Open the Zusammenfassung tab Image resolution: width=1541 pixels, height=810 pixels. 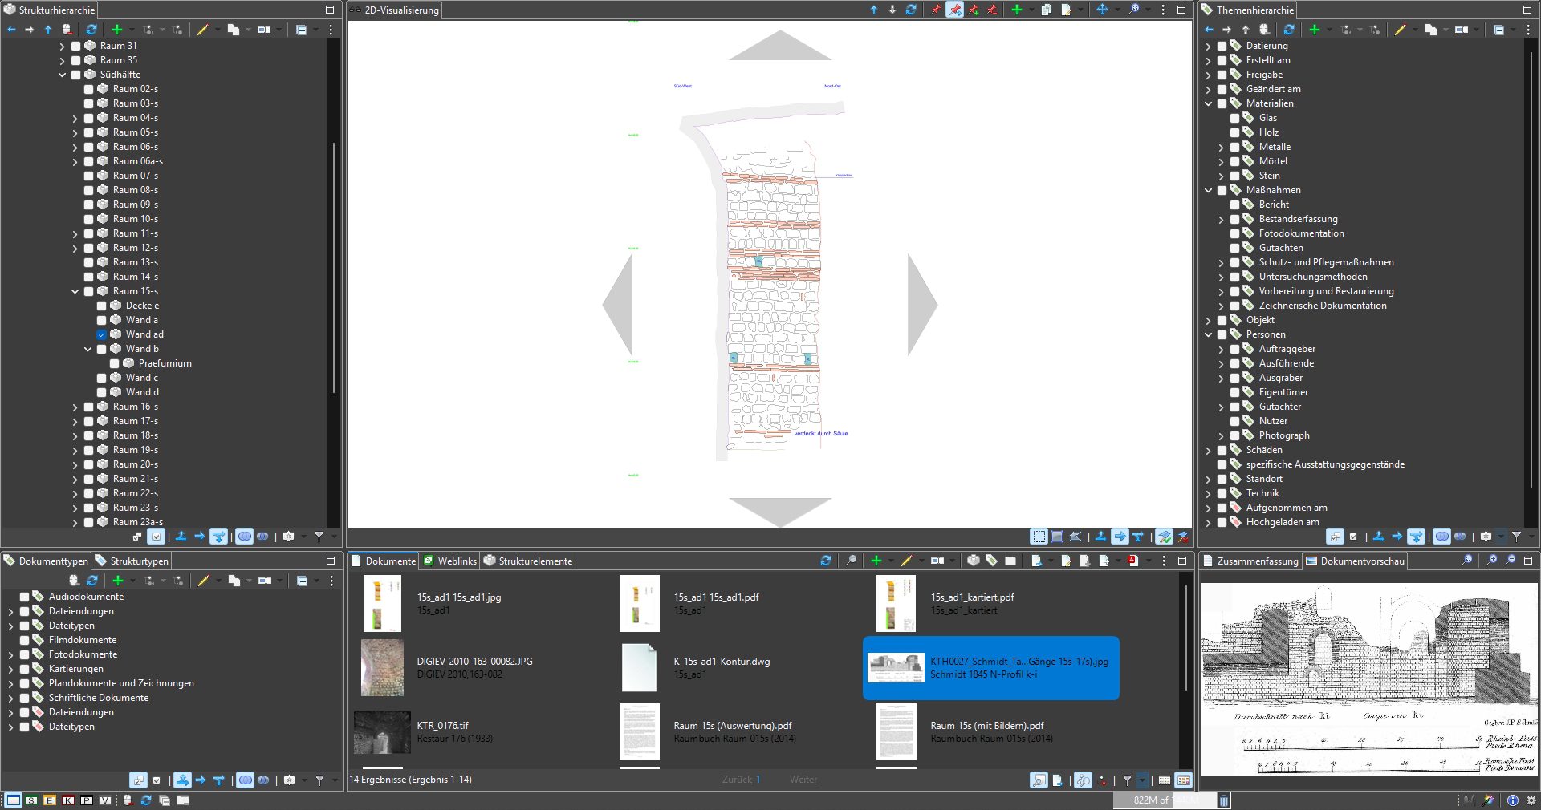1250,561
